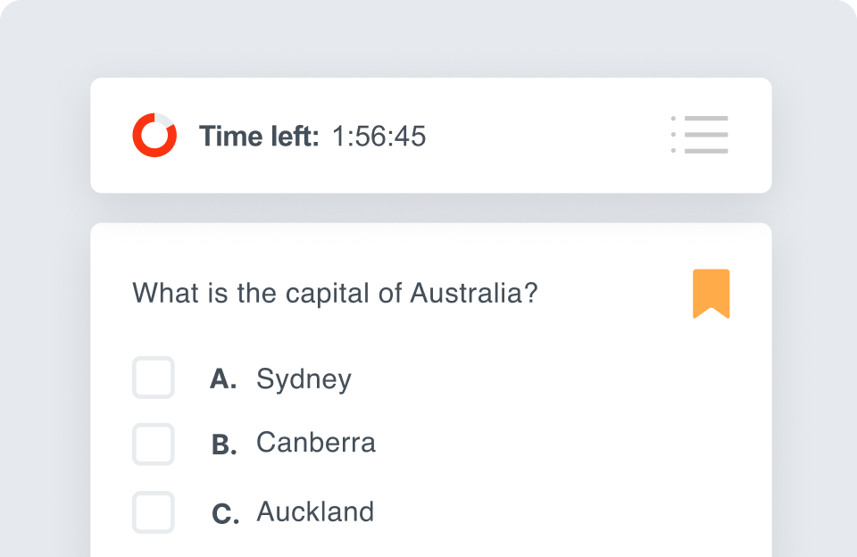Choose the Sydney option text
Image resolution: width=857 pixels, height=557 pixels.
(304, 379)
